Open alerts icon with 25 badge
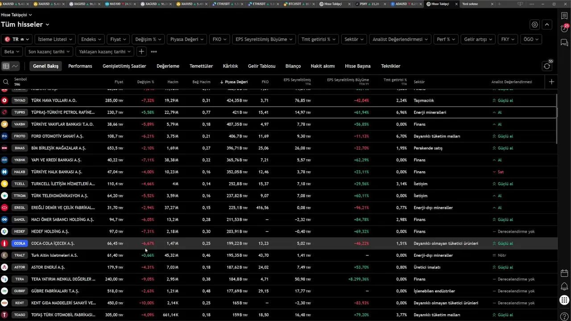The height and width of the screenshot is (321, 571). [x=564, y=29]
